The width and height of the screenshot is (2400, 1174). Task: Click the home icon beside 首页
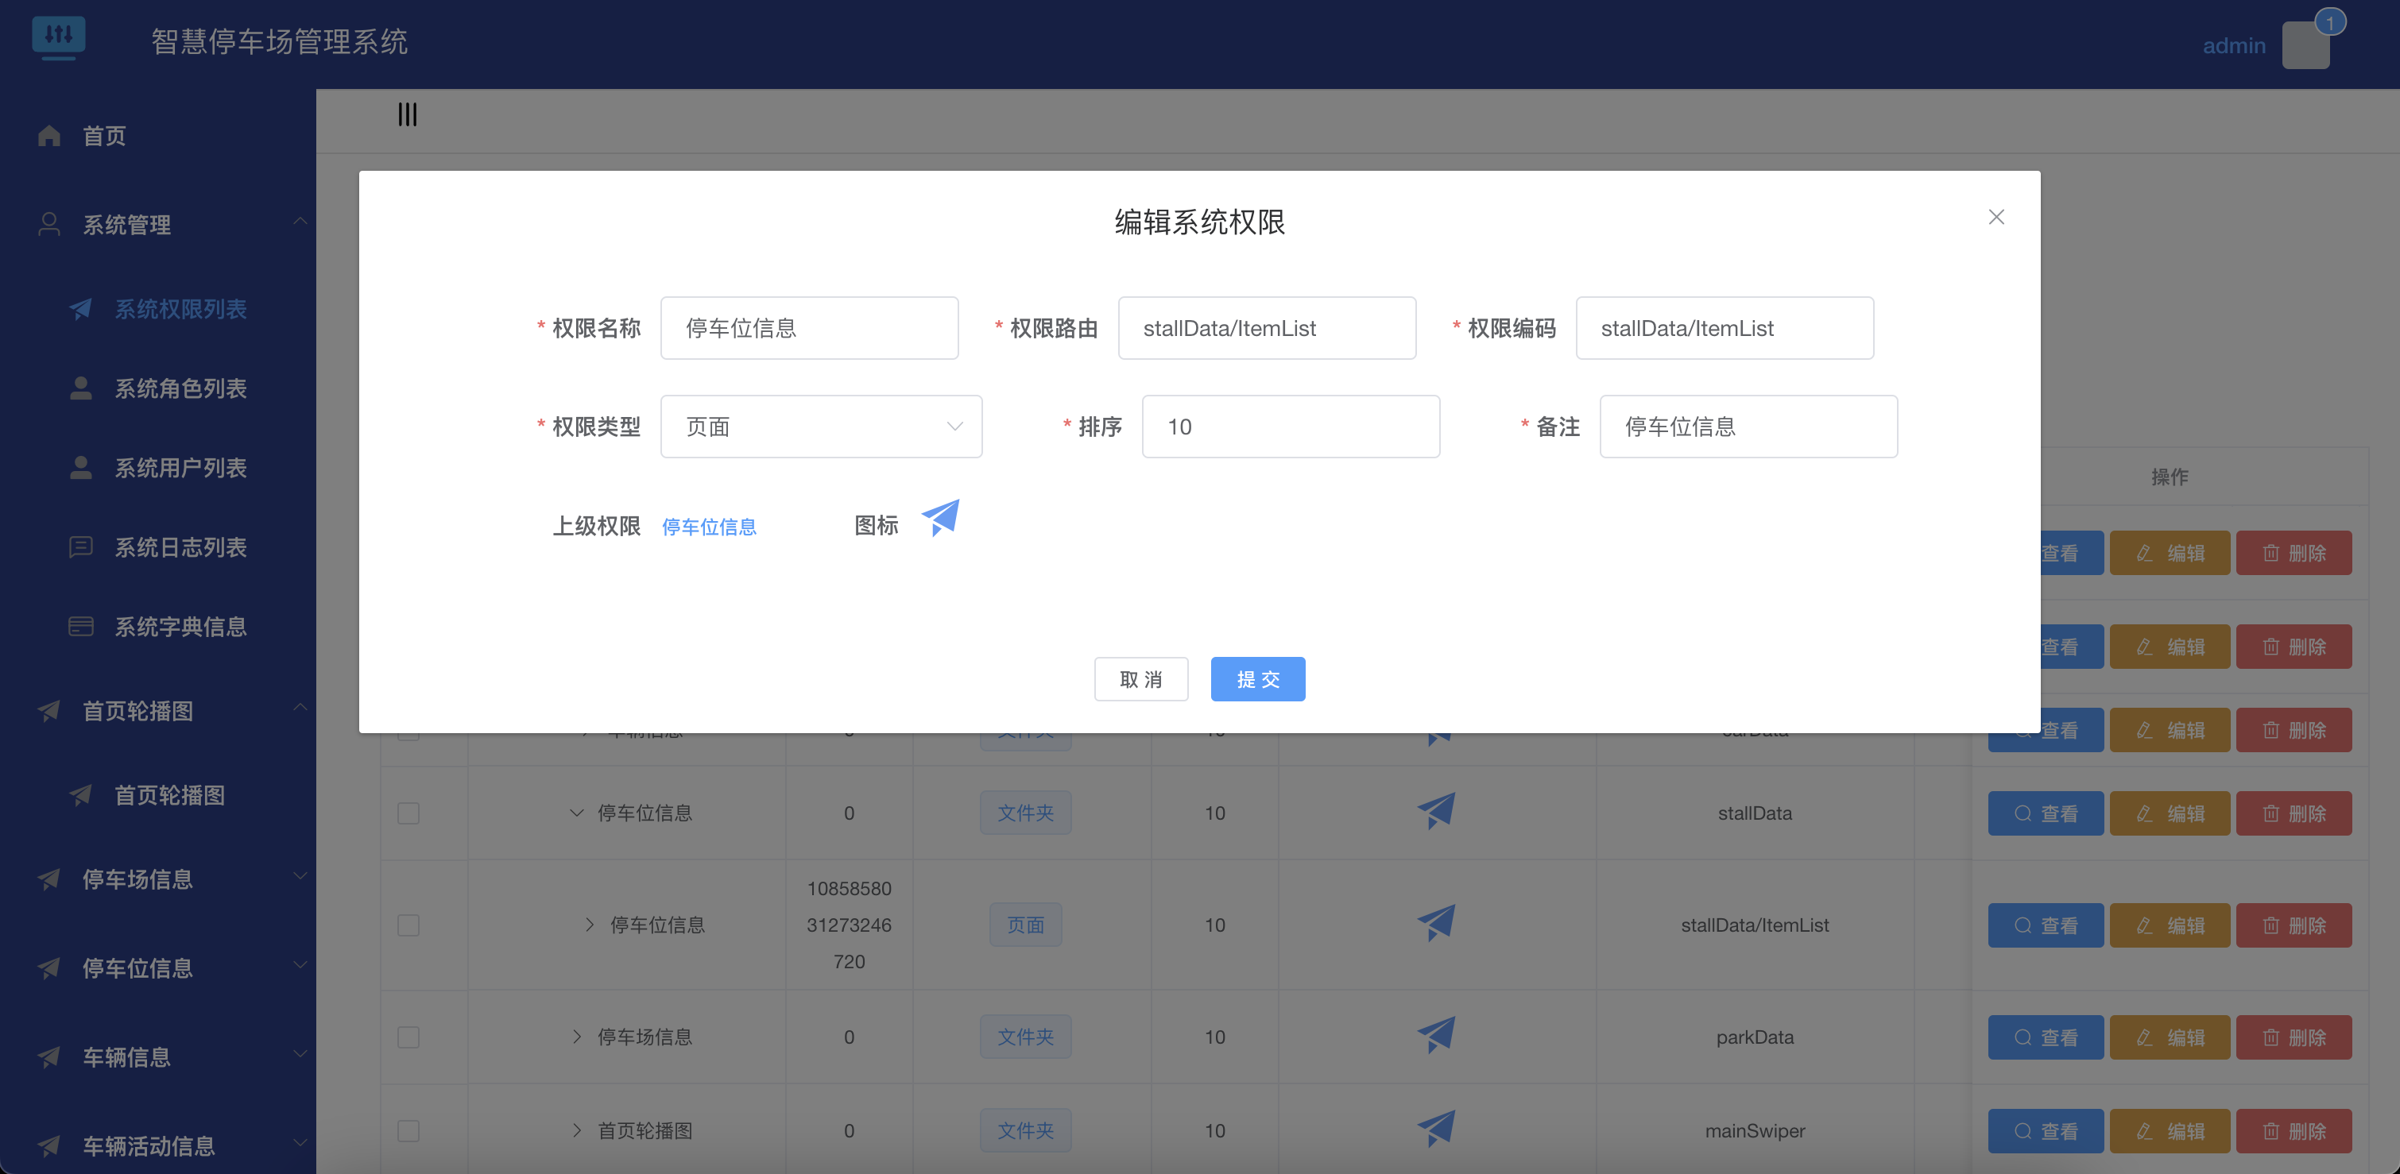[x=49, y=135]
